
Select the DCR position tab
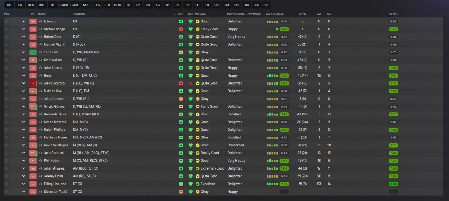31,5
